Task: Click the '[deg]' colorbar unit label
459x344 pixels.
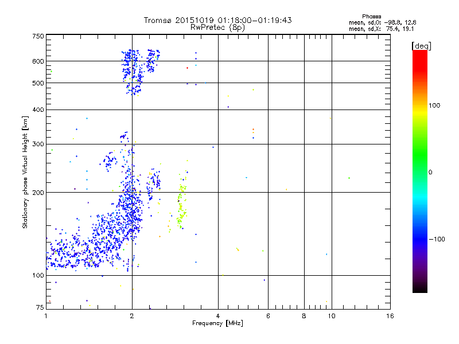Action: (x=421, y=46)
